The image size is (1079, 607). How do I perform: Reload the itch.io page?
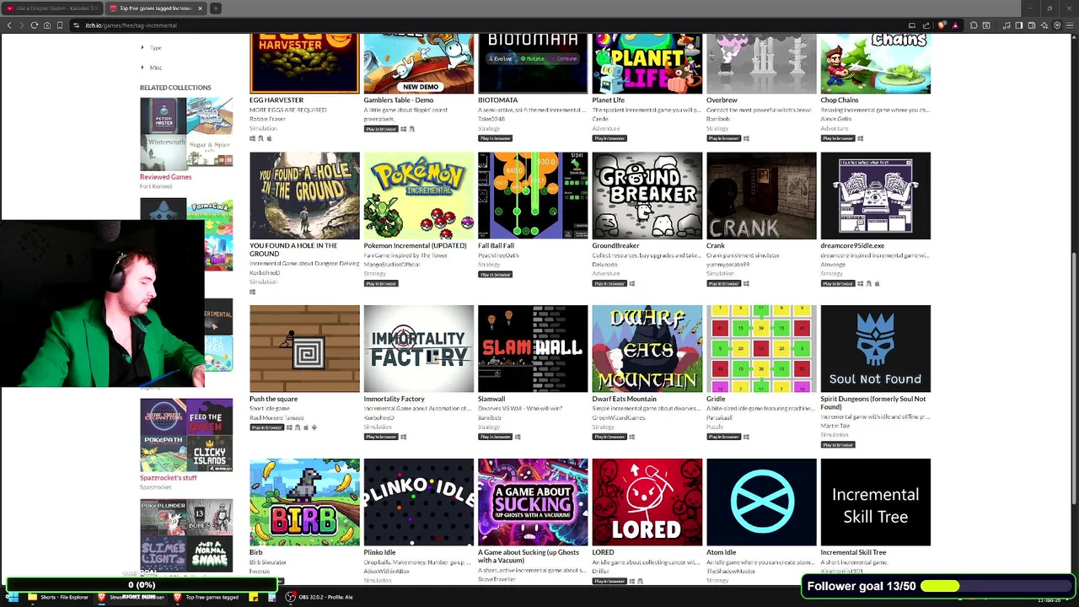click(35, 25)
